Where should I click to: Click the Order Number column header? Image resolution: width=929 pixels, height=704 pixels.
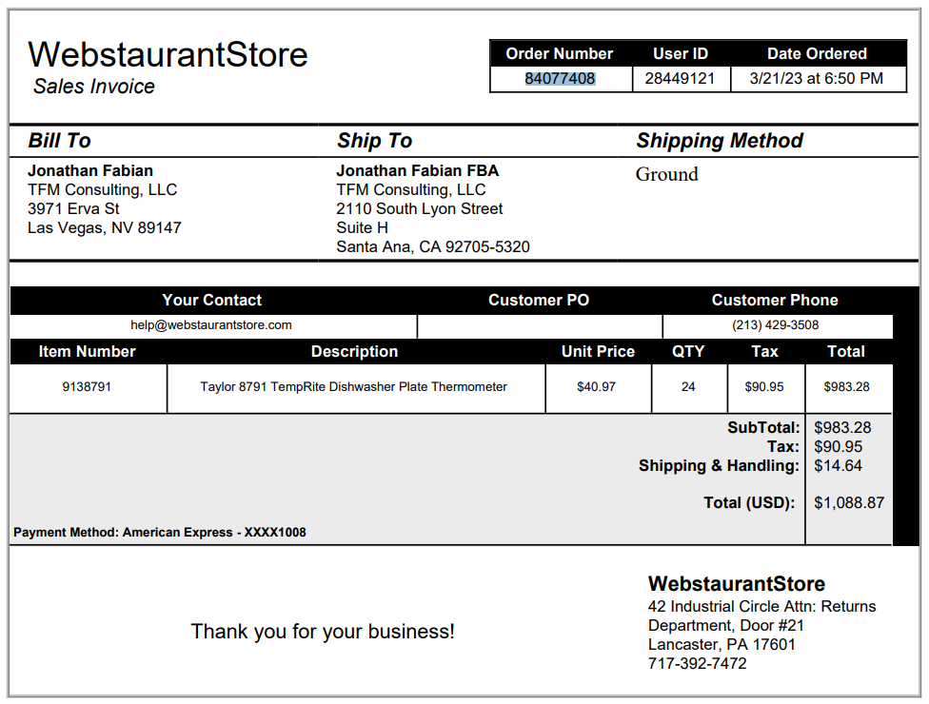tap(560, 54)
